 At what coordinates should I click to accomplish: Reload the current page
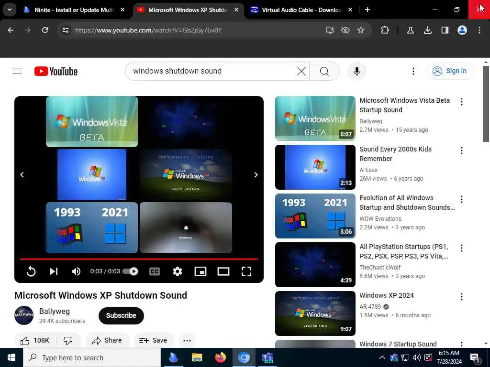45,30
